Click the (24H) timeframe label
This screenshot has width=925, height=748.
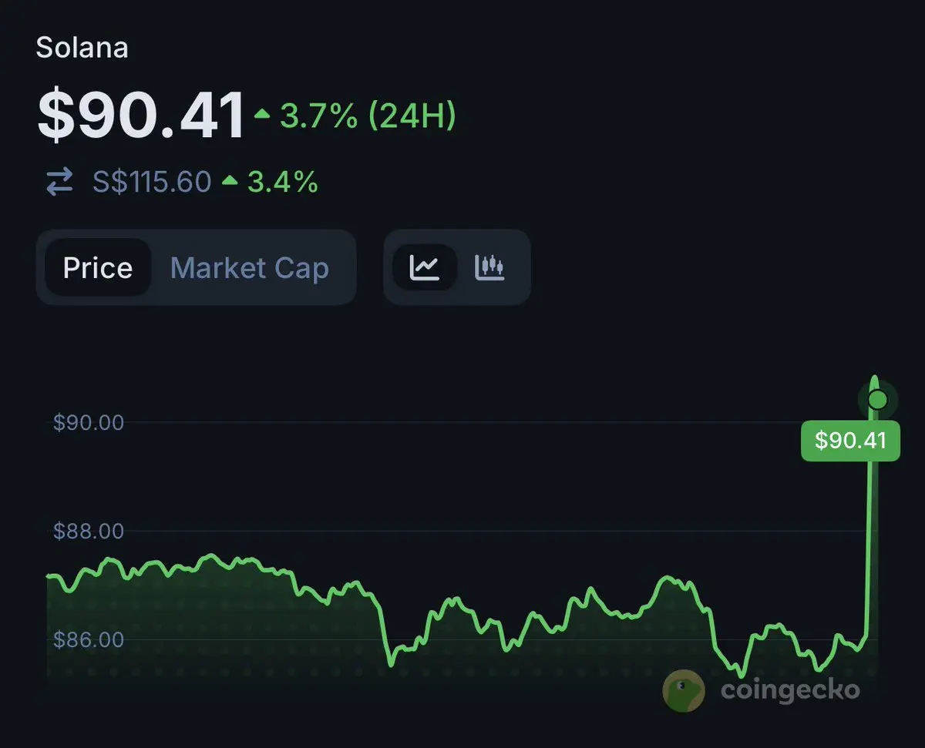coord(412,116)
